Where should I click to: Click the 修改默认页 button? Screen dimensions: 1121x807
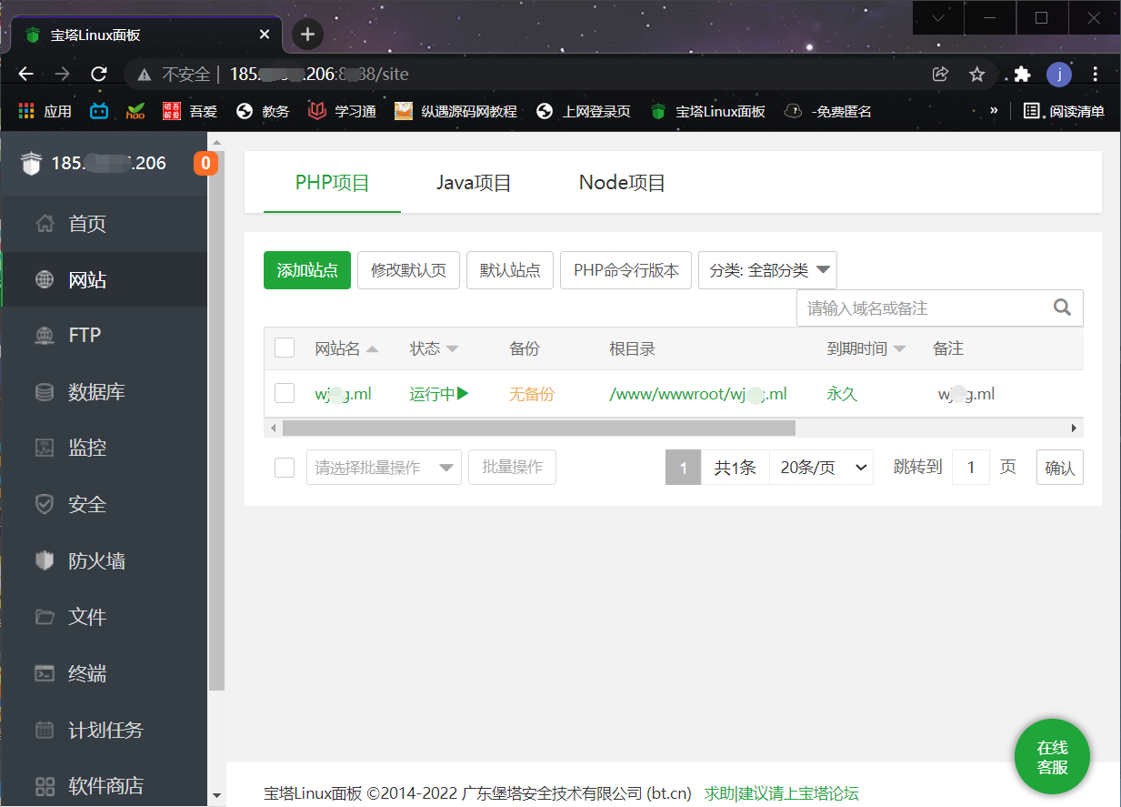click(408, 270)
